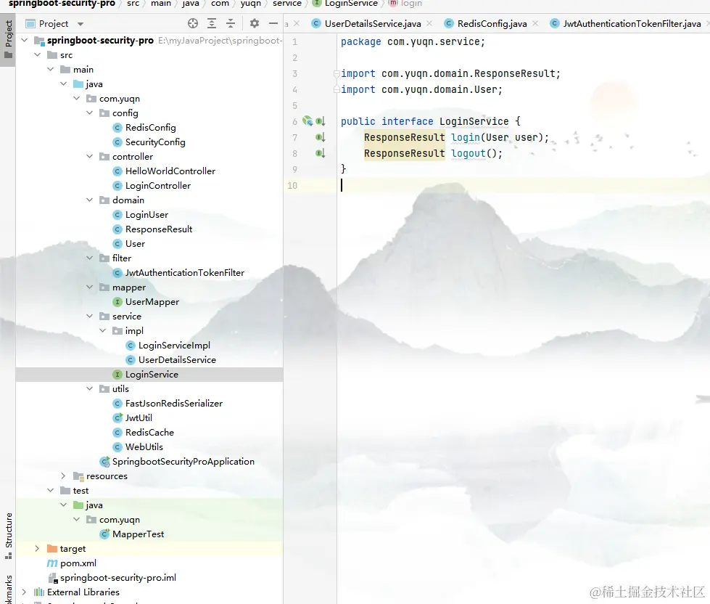Collapse the main folder
710x604 pixels.
pos(51,69)
